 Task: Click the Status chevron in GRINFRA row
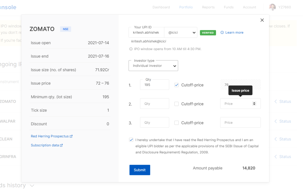coord(276,157)
